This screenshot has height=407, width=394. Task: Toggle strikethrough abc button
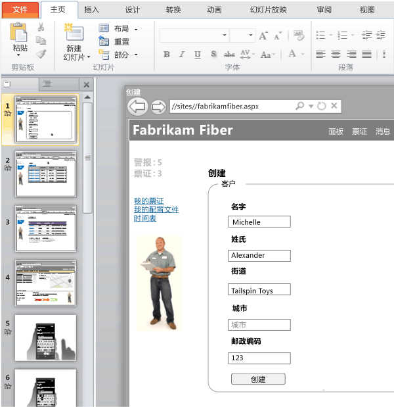point(229,55)
